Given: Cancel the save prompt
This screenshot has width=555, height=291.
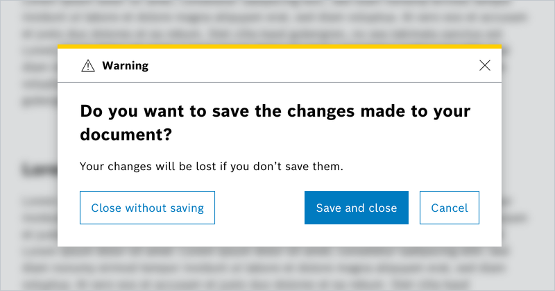Looking at the screenshot, I should (450, 208).
